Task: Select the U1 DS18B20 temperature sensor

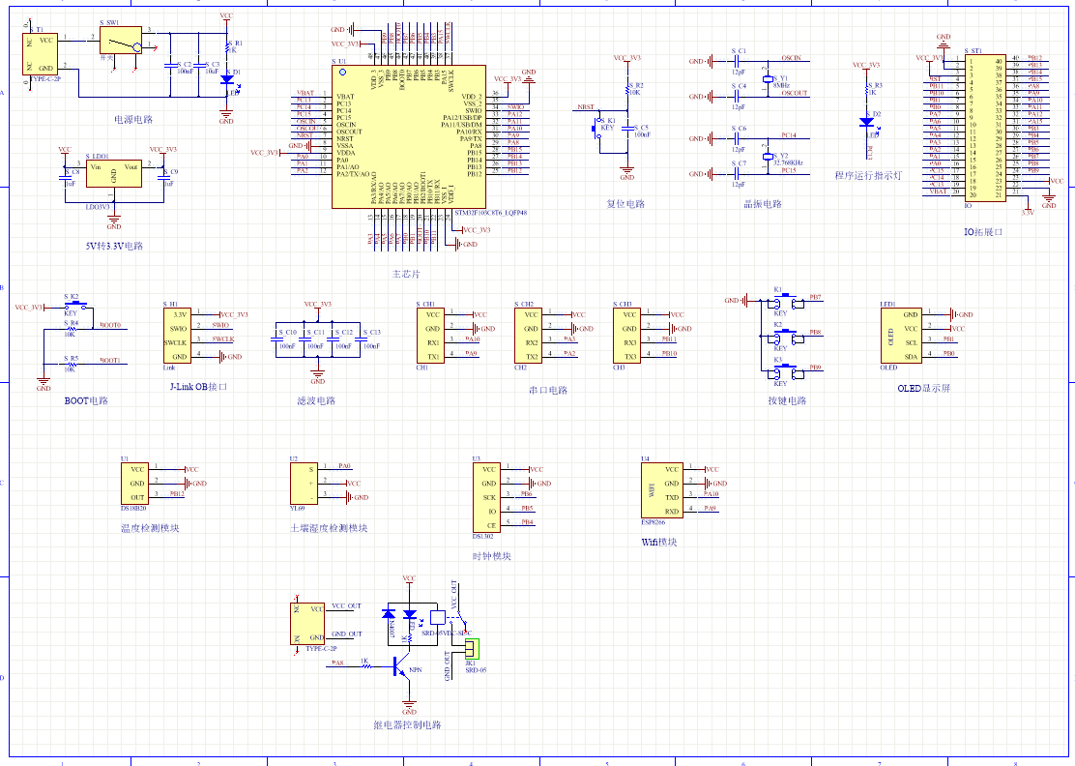Action: [x=134, y=484]
